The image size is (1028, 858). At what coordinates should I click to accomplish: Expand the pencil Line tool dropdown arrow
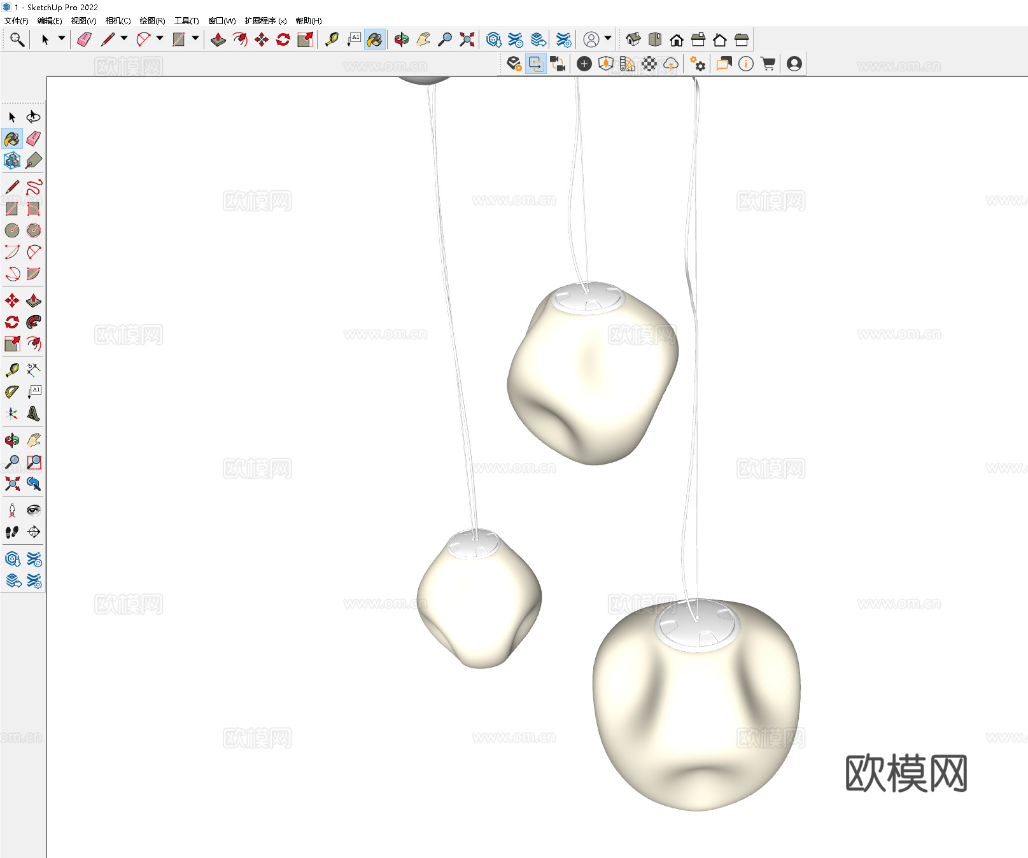pyautogui.click(x=124, y=39)
